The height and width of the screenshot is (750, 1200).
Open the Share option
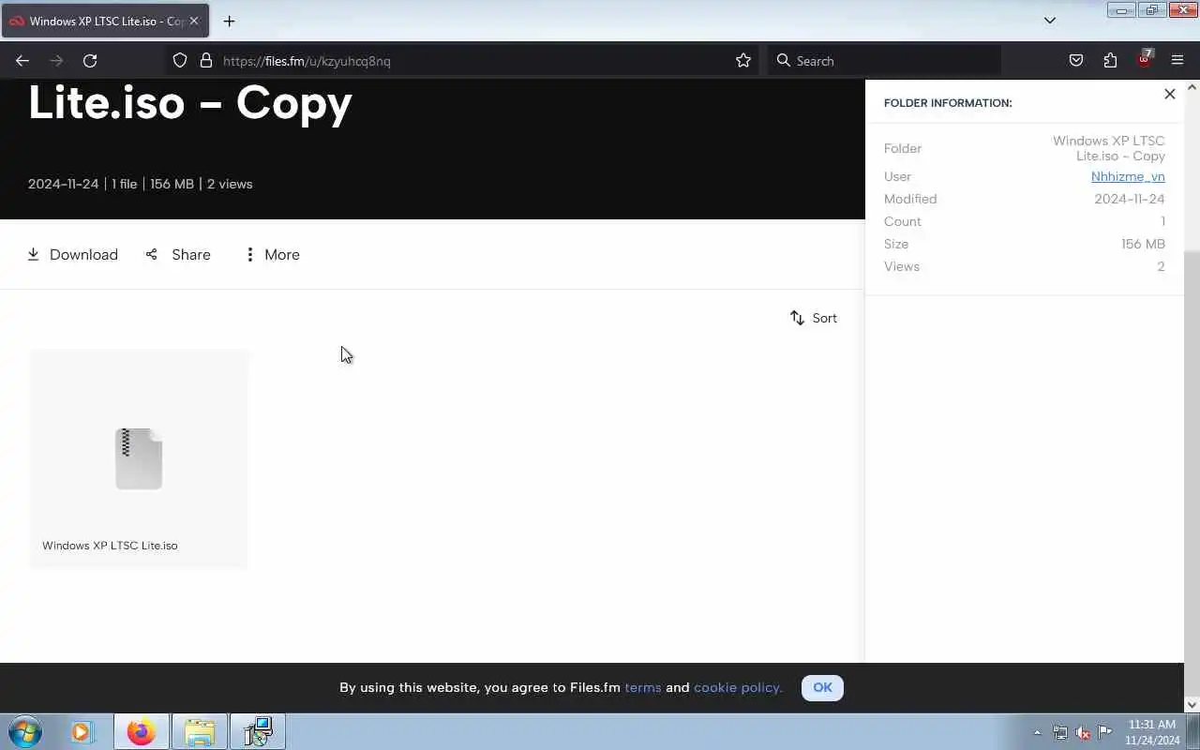click(x=178, y=255)
